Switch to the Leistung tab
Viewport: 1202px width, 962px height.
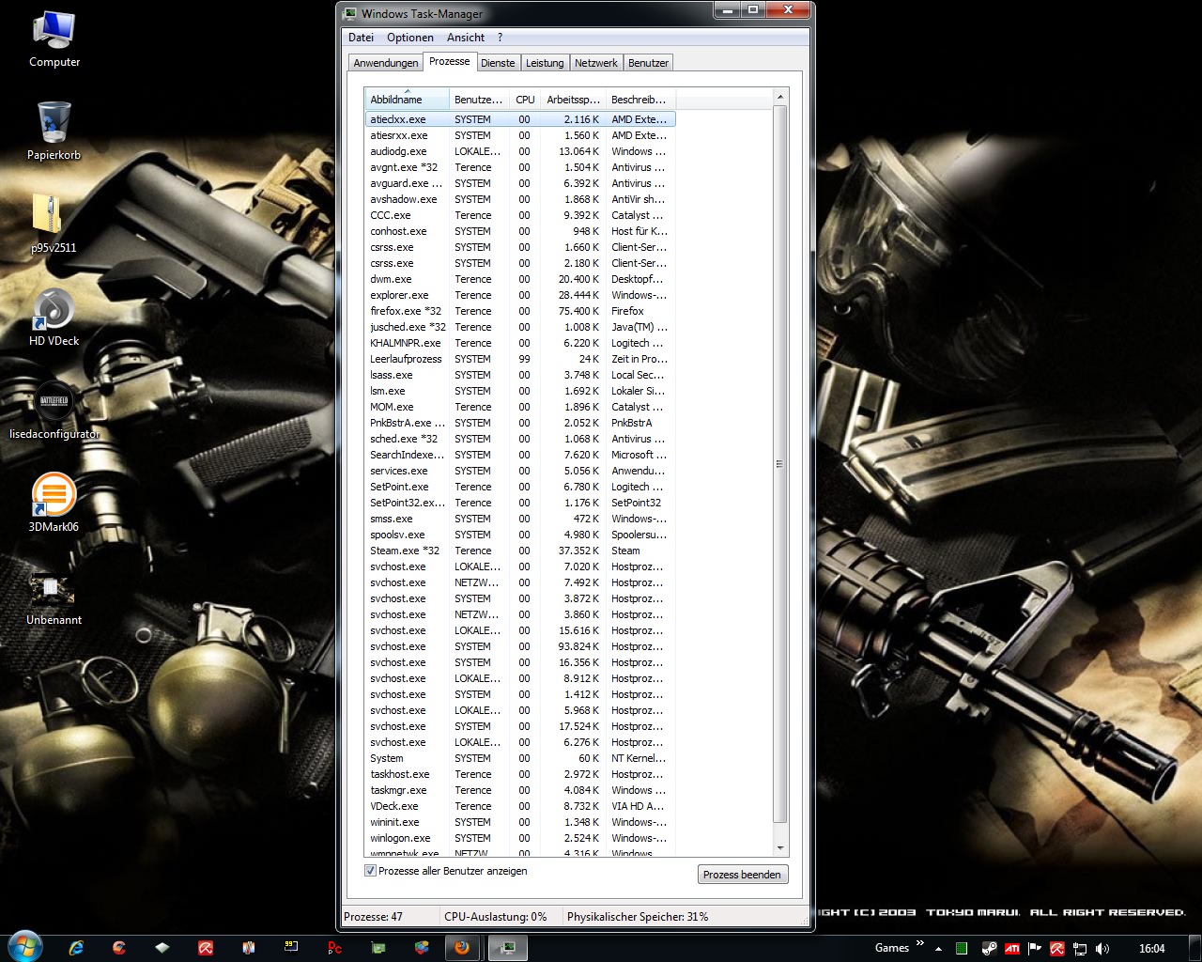545,63
